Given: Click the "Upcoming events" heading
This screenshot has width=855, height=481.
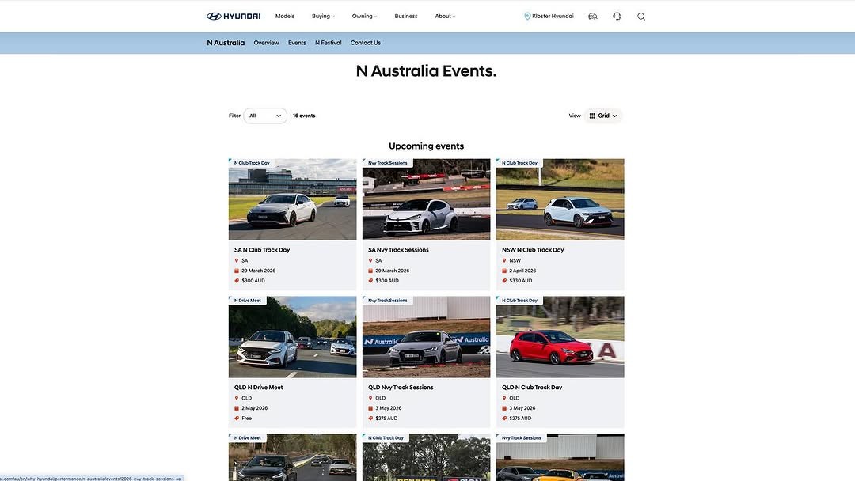Looking at the screenshot, I should click(427, 146).
